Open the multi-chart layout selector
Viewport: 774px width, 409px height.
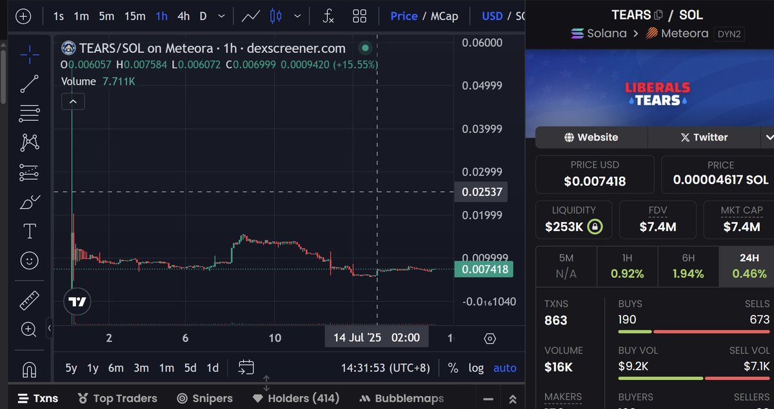point(360,16)
